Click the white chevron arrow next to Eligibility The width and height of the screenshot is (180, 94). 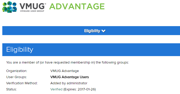coord(103,31)
